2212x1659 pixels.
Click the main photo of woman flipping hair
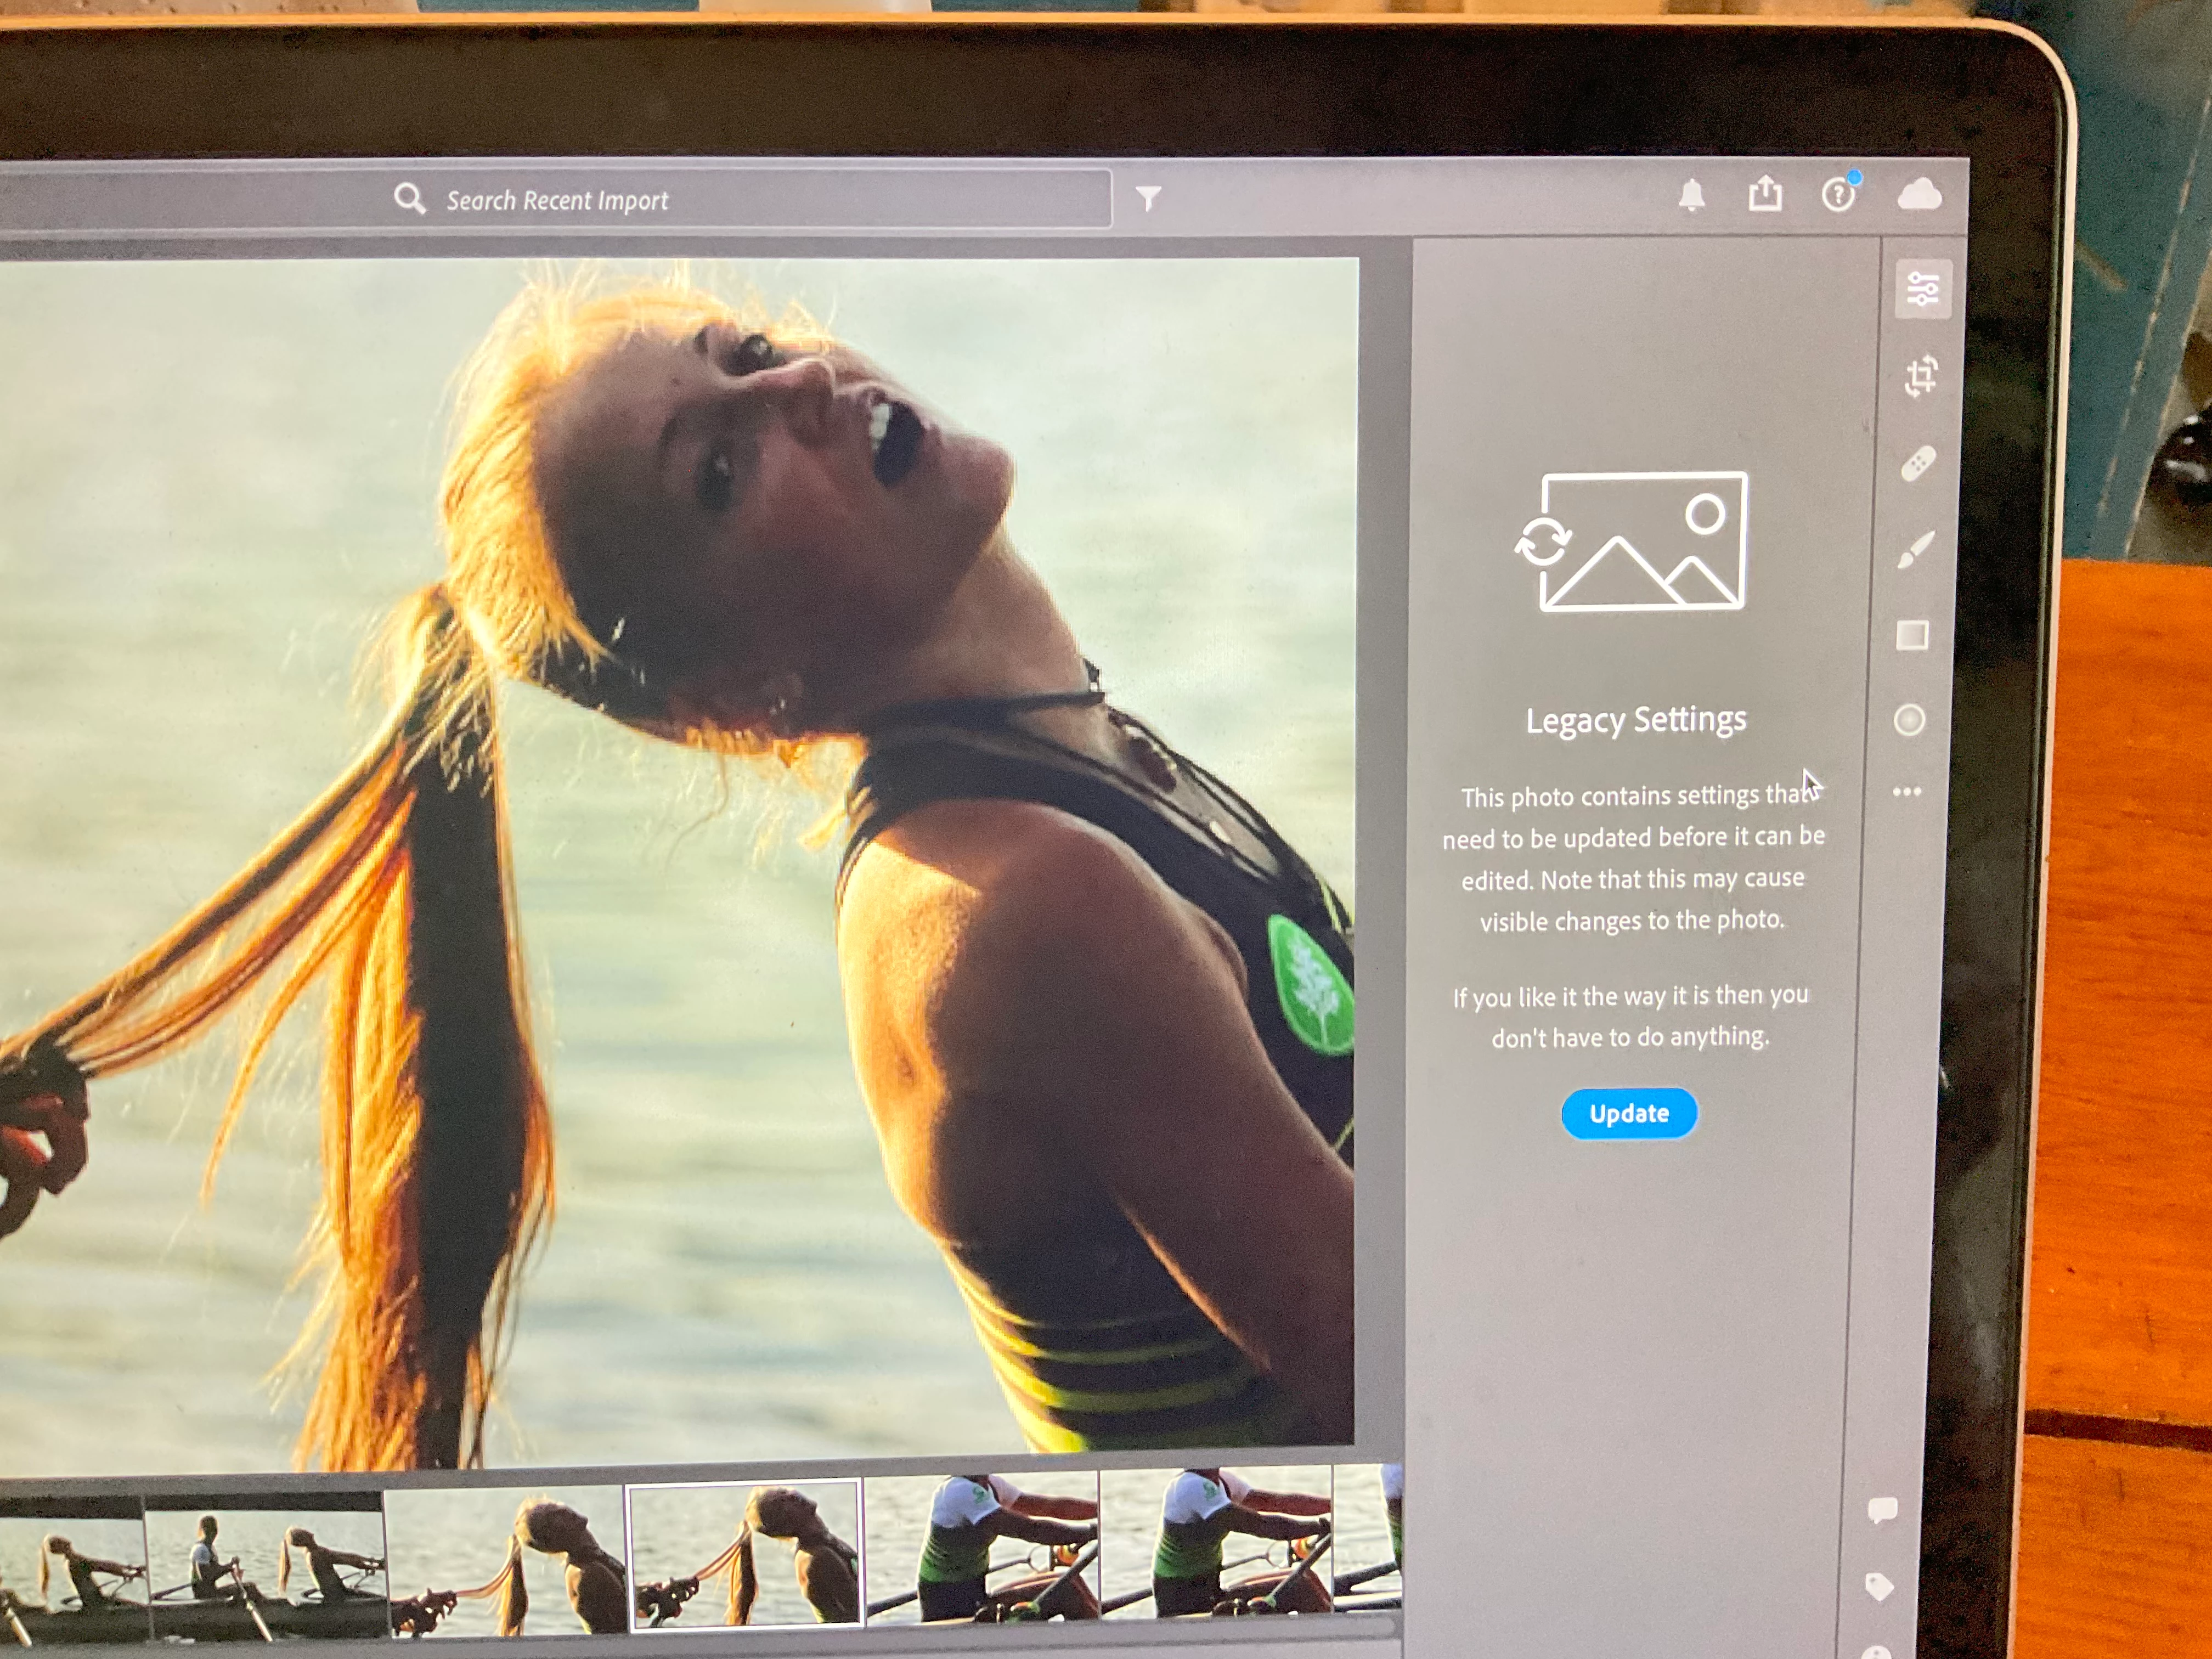coord(680,860)
